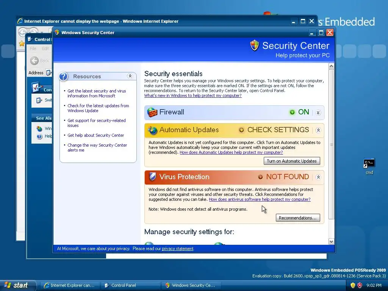This screenshot has height=291, width=388.
Task: Click the Manage security settings for heading
Action: click(189, 232)
